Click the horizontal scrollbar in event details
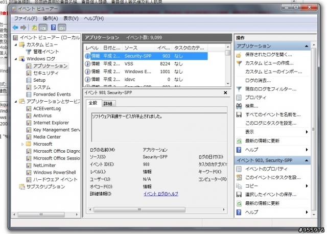Viewport: 327px width, 234px height. click(x=139, y=209)
